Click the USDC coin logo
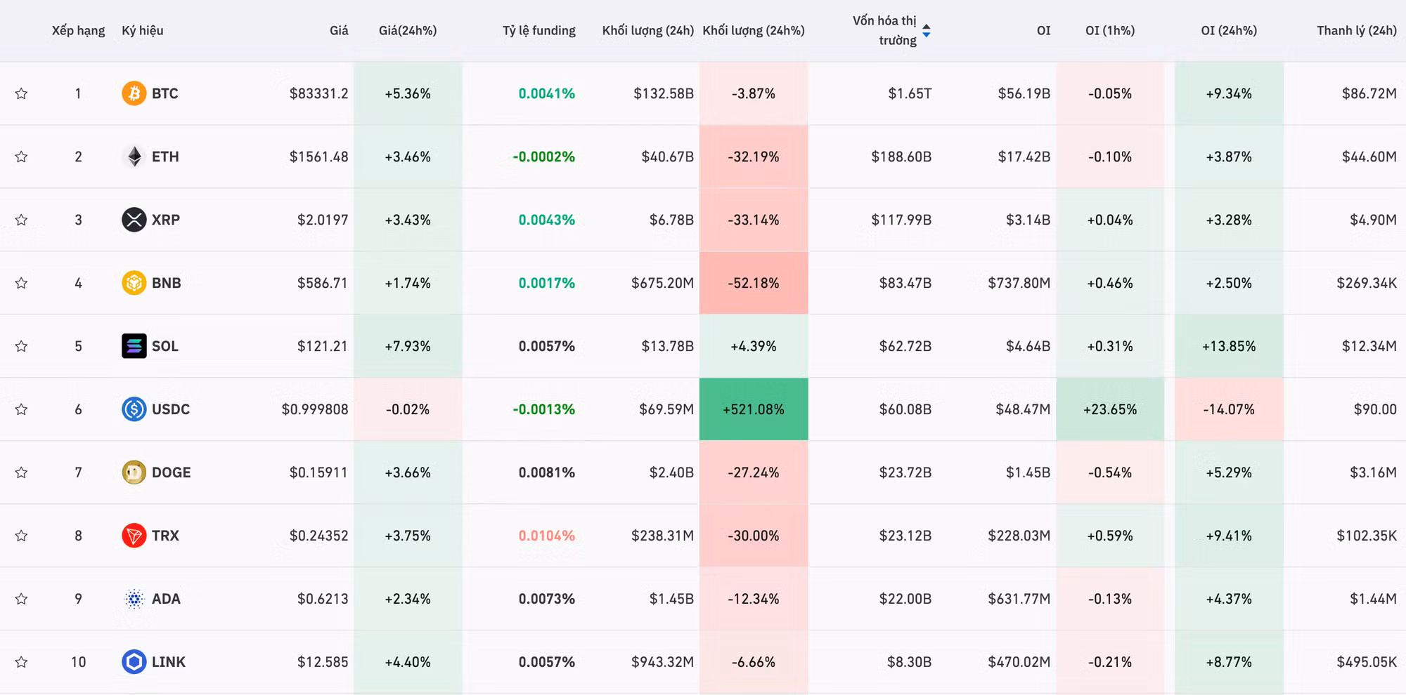Screen dimensions: 1406x695 point(134,409)
